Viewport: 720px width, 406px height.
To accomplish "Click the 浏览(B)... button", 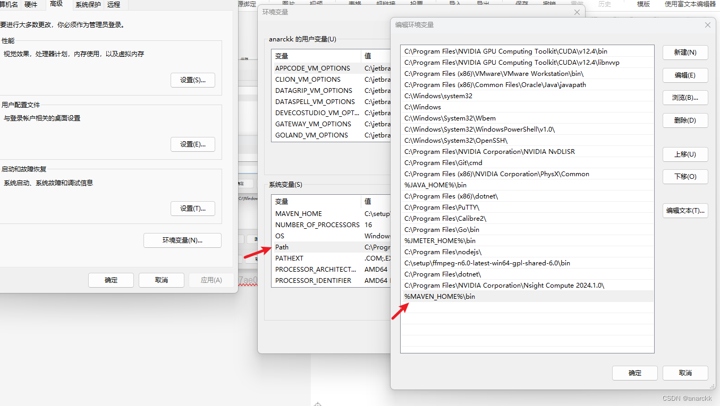I will [685, 98].
